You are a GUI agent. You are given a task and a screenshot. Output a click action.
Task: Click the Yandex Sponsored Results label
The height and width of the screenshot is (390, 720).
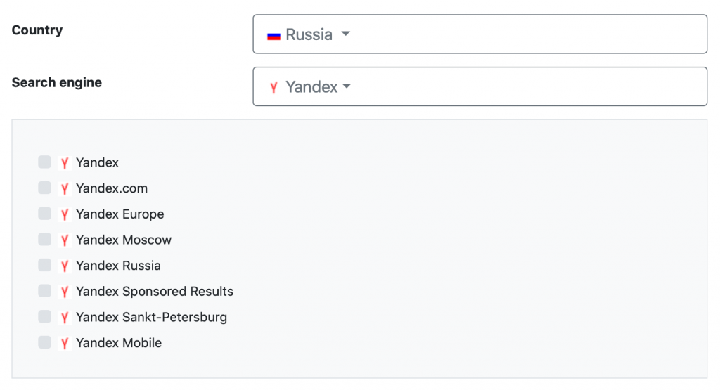tap(155, 292)
